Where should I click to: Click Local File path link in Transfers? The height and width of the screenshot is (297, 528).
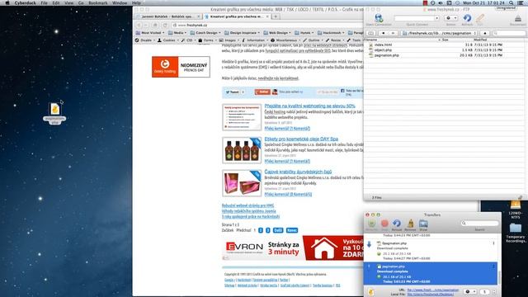(x=430, y=295)
